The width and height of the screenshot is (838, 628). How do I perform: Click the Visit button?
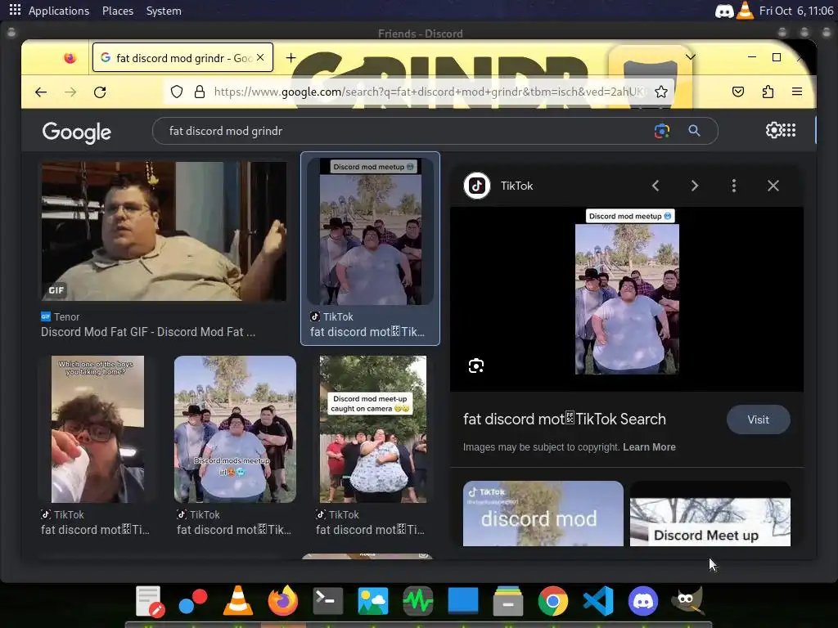[758, 419]
